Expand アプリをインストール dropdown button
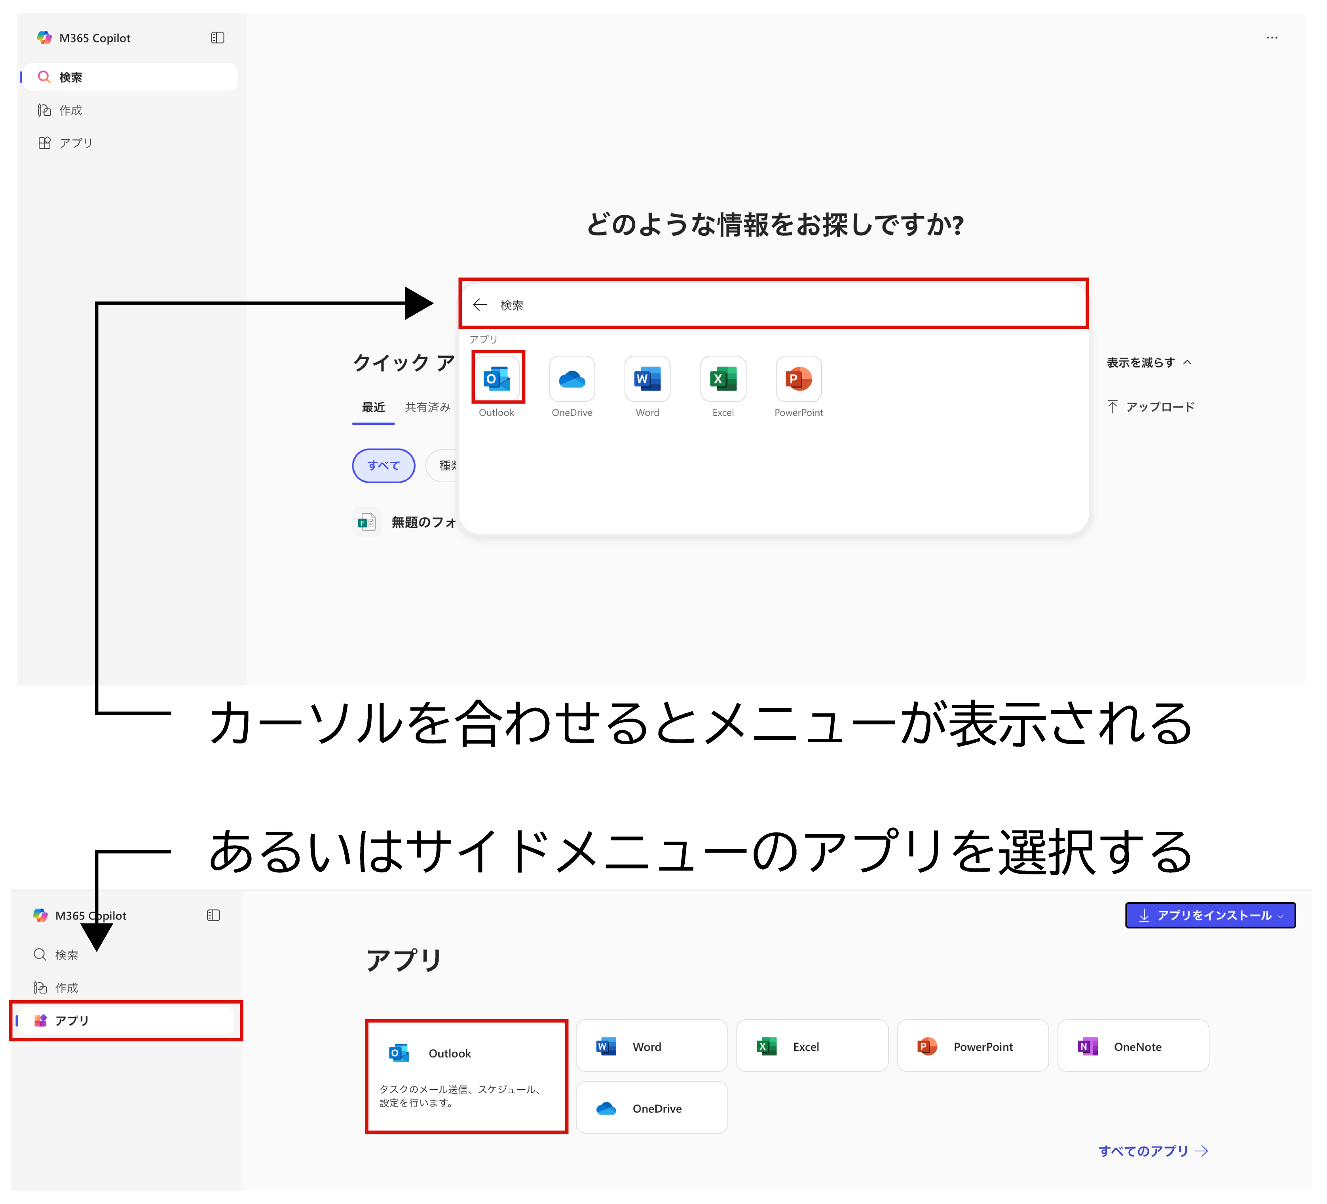 tap(1210, 915)
